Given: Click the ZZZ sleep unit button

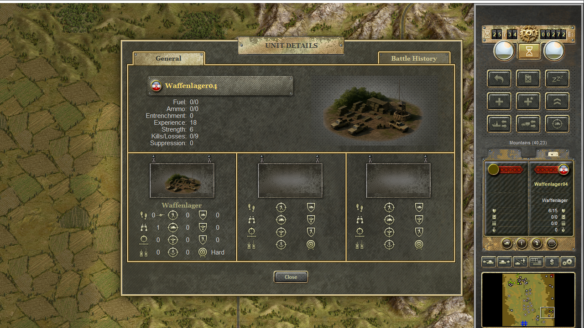Looking at the screenshot, I should click(557, 79).
